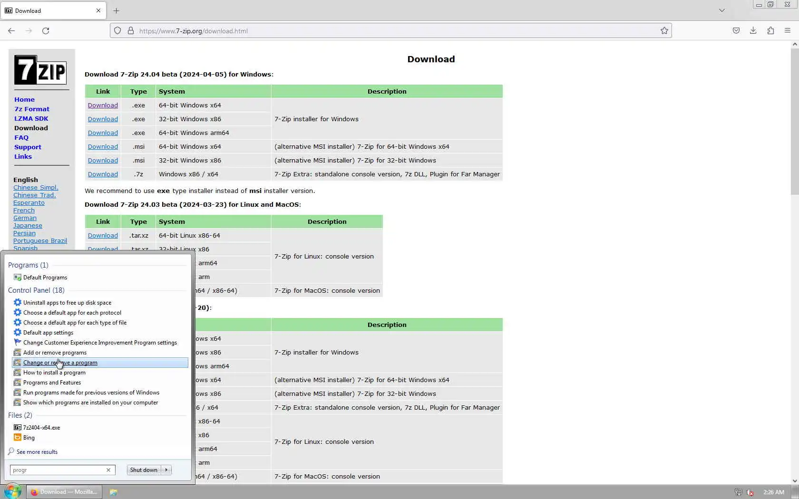This screenshot has height=499, width=799.
Task: Show the Firefox downloads panel
Action: pos(753,31)
